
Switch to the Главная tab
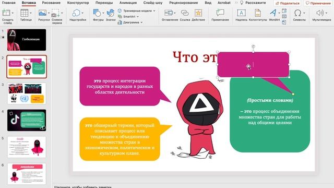point(8,3)
